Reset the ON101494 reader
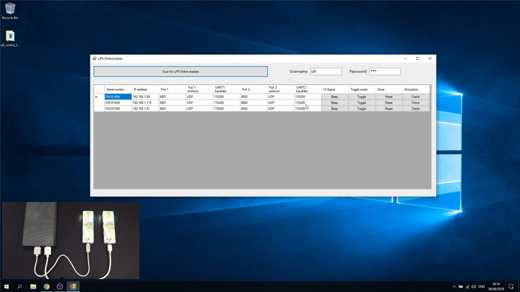Image resolution: width=520 pixels, height=292 pixels. (x=389, y=97)
